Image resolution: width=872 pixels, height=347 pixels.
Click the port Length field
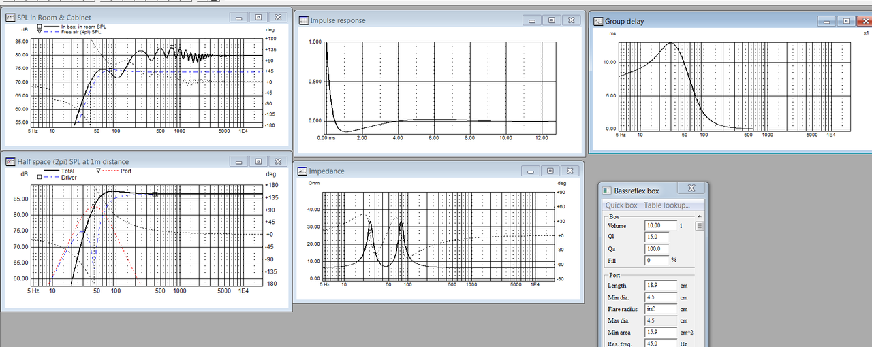(x=660, y=286)
